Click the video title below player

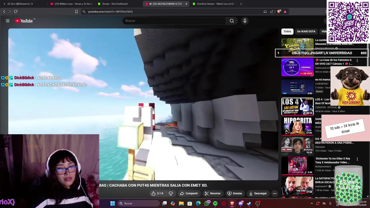(153, 185)
